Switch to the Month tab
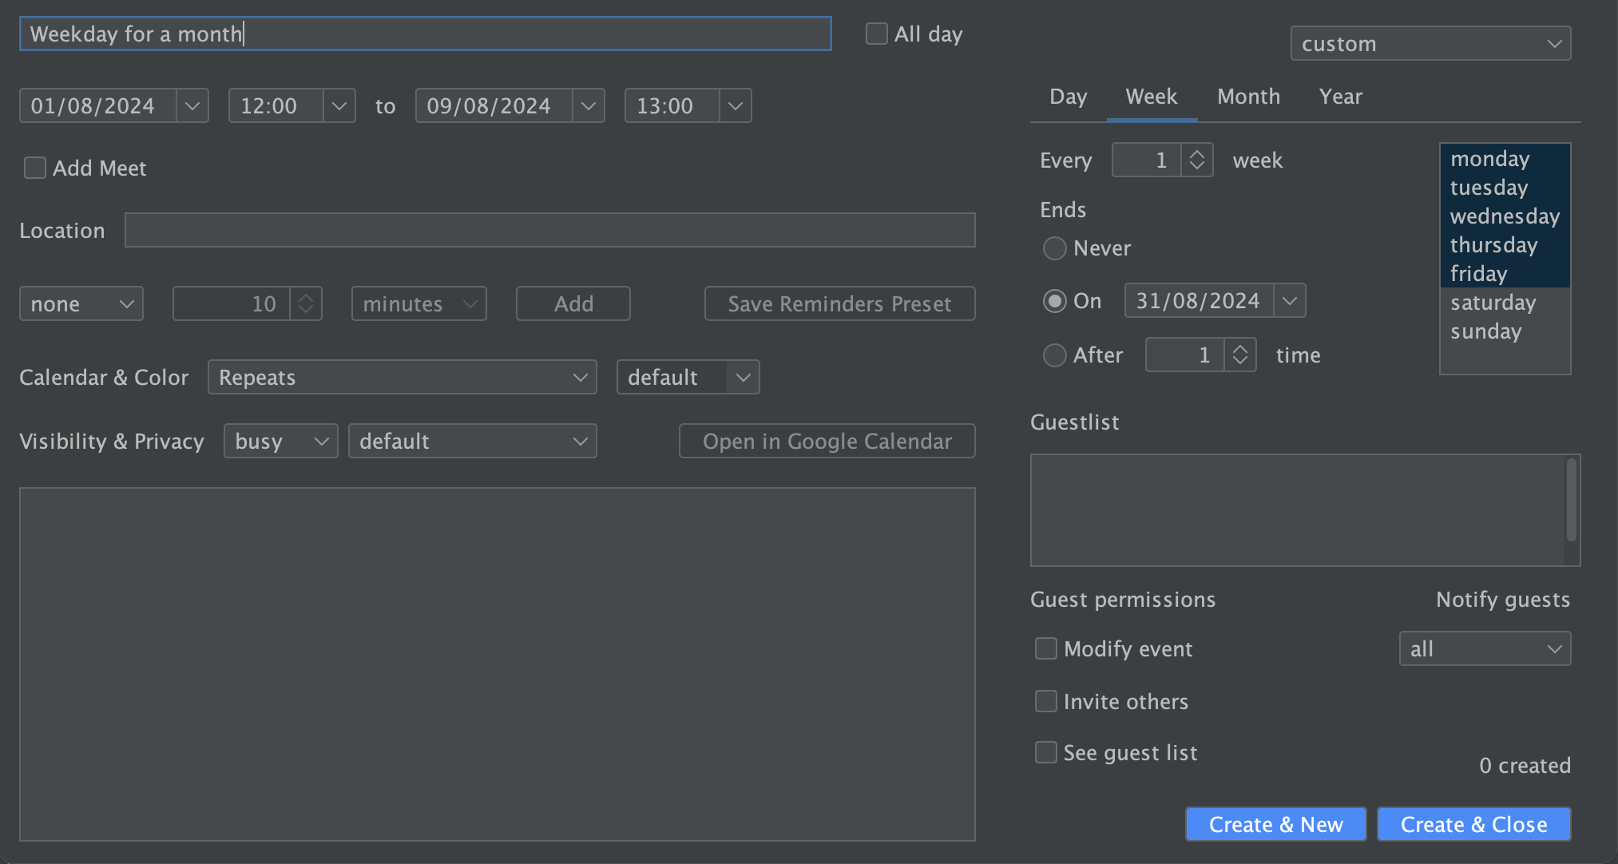The width and height of the screenshot is (1618, 864). (1248, 96)
